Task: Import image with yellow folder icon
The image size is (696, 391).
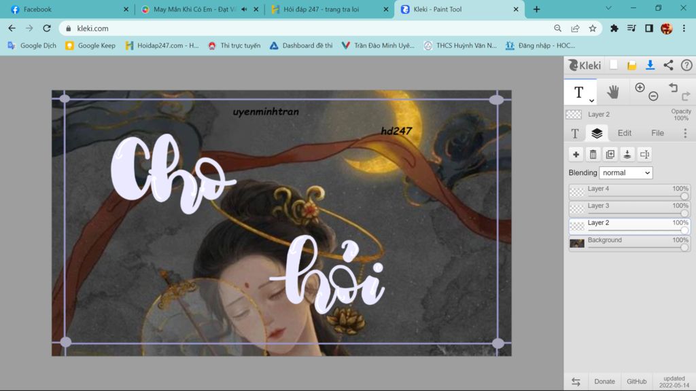Action: (x=631, y=66)
